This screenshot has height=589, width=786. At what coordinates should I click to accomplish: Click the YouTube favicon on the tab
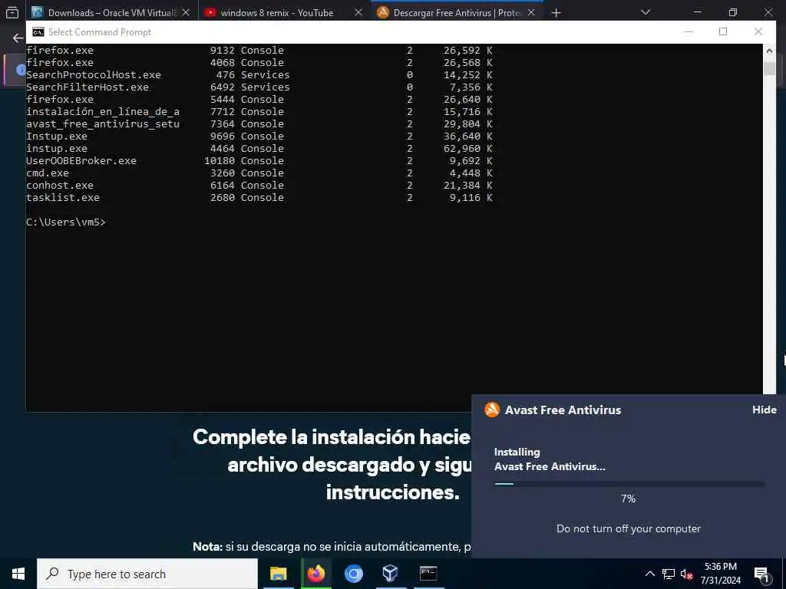[210, 12]
